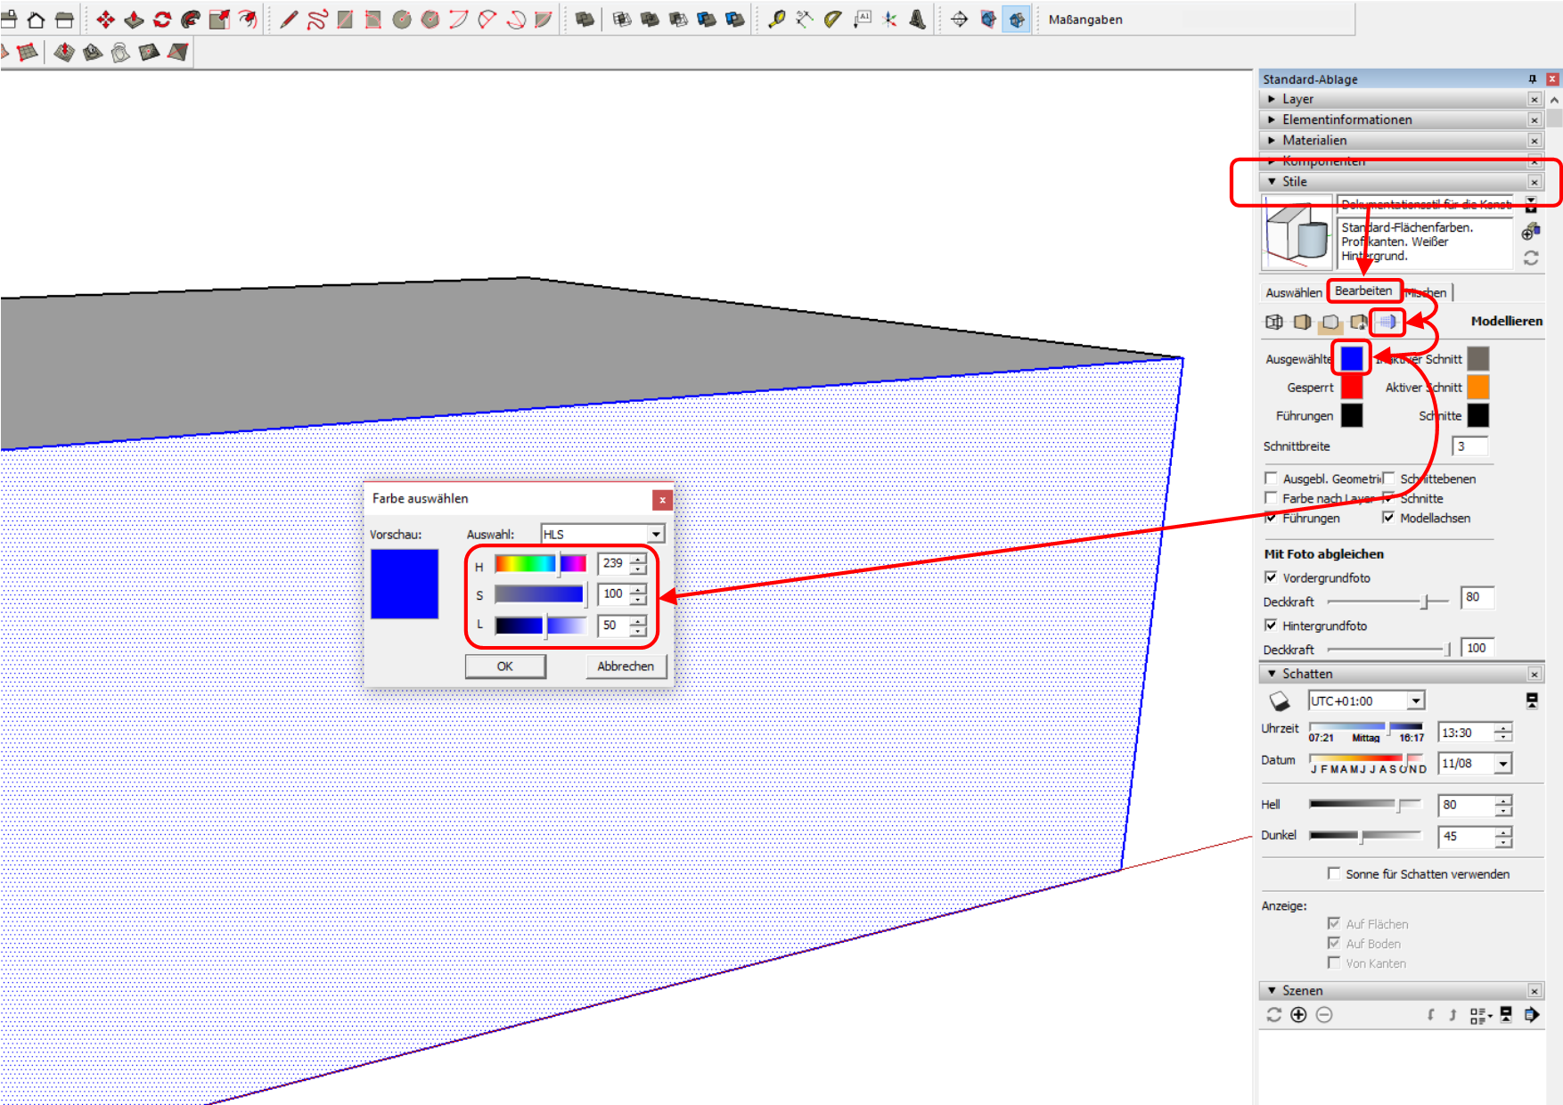Viewport: 1563px width, 1105px height.
Task: Click the Axes tool icon
Action: 889,20
